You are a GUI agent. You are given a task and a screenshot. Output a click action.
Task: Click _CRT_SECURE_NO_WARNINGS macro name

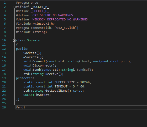[52, 15]
